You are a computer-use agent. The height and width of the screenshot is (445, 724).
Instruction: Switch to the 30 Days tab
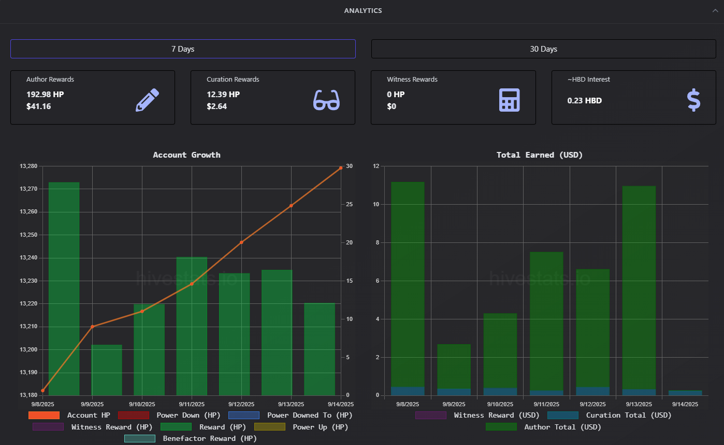pyautogui.click(x=543, y=49)
